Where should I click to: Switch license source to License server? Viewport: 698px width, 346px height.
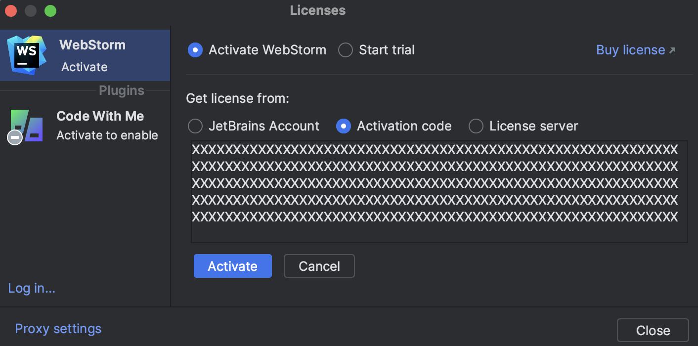[476, 126]
